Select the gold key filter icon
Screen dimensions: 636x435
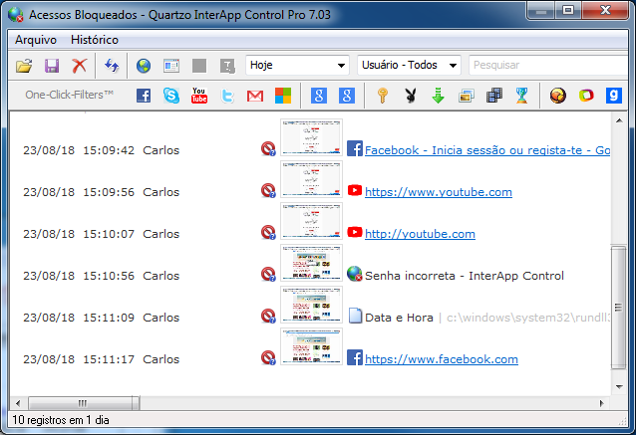click(x=382, y=97)
